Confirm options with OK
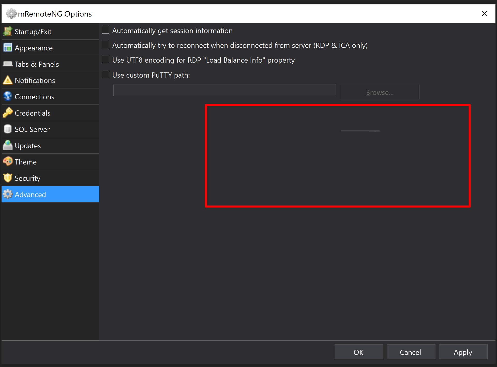 pyautogui.click(x=359, y=352)
